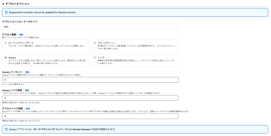Click ローリングアップデート card description text
The image size is (271, 136).
click(47, 46)
